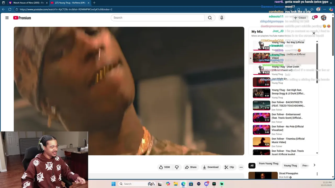Open the Edge browser profile icon
Screen dimensions: 335x188
click(318, 9)
